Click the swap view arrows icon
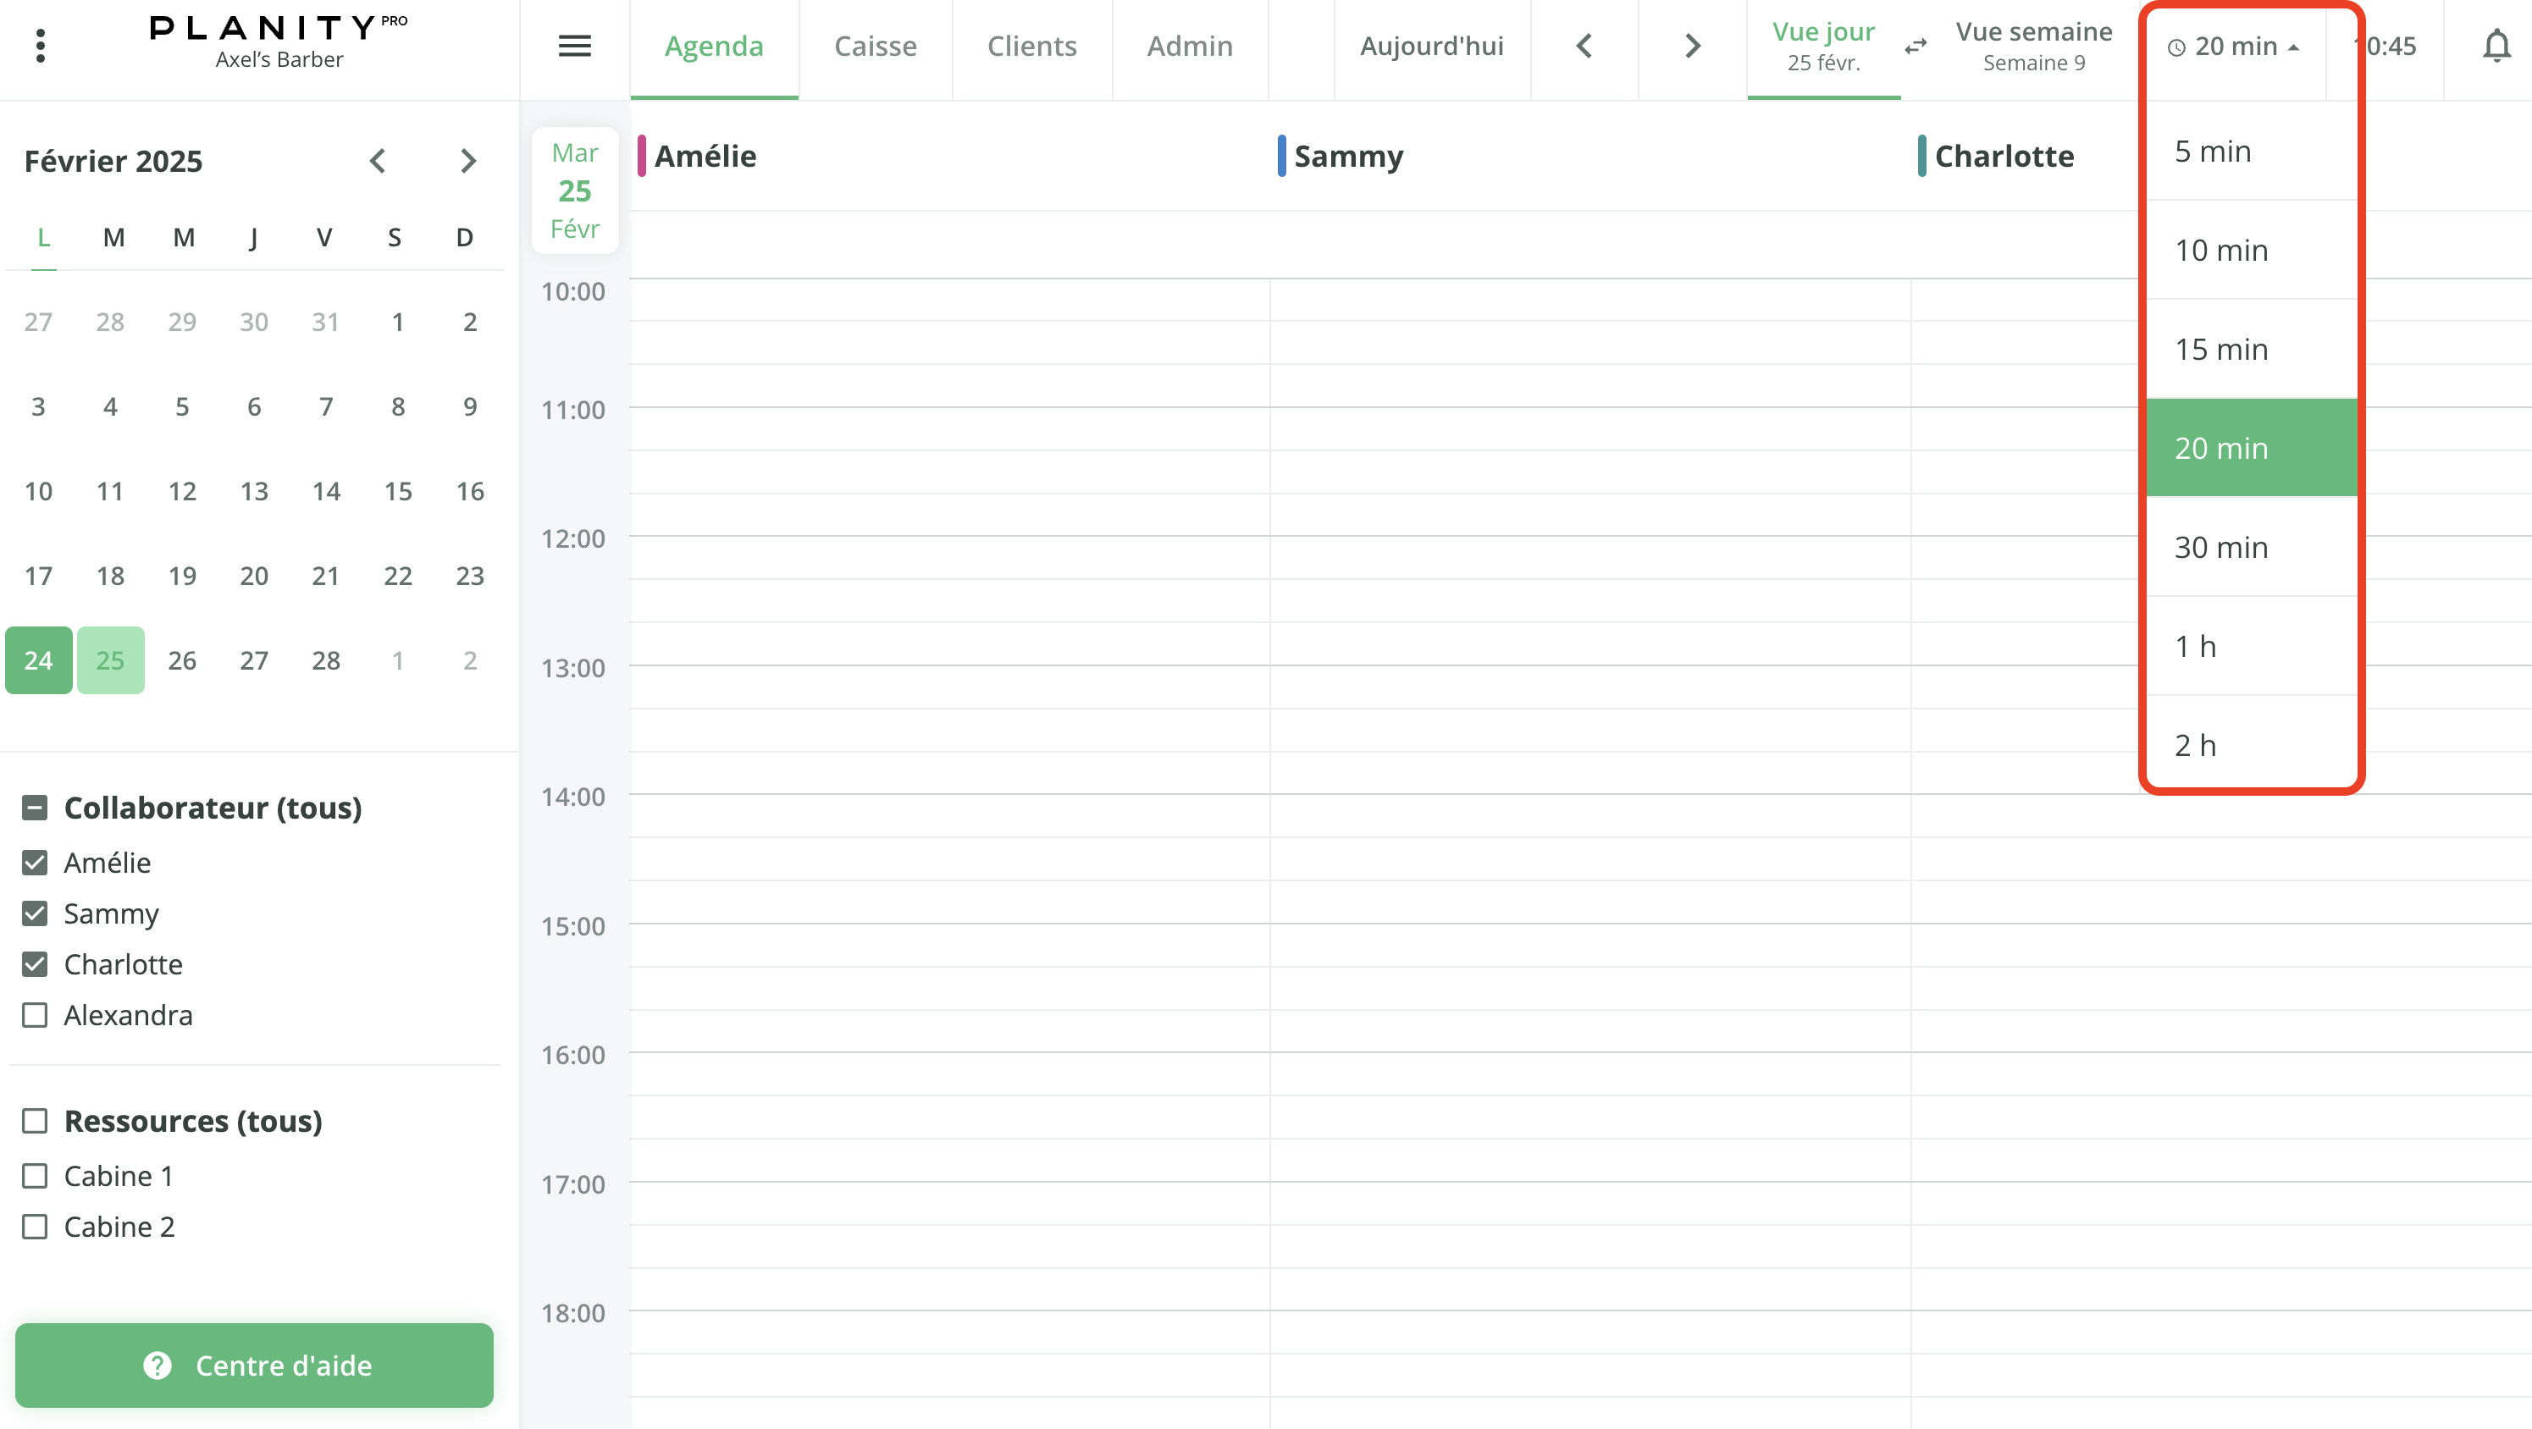The height and width of the screenshot is (1429, 2532). [1915, 47]
